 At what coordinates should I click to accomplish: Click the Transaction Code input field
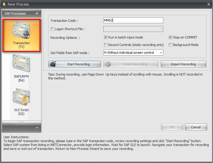click(133, 20)
